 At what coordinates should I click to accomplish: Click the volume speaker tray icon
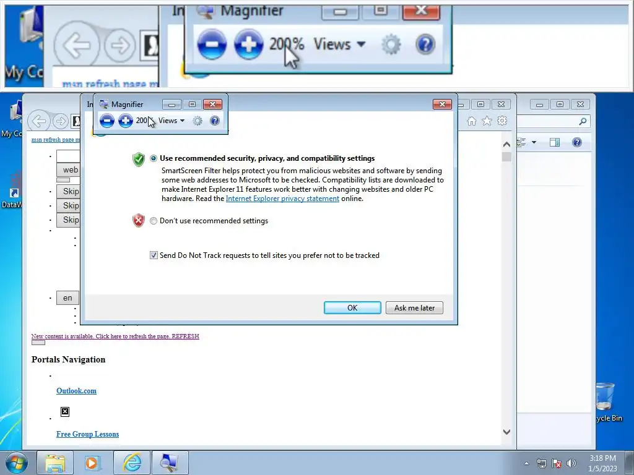coord(571,463)
